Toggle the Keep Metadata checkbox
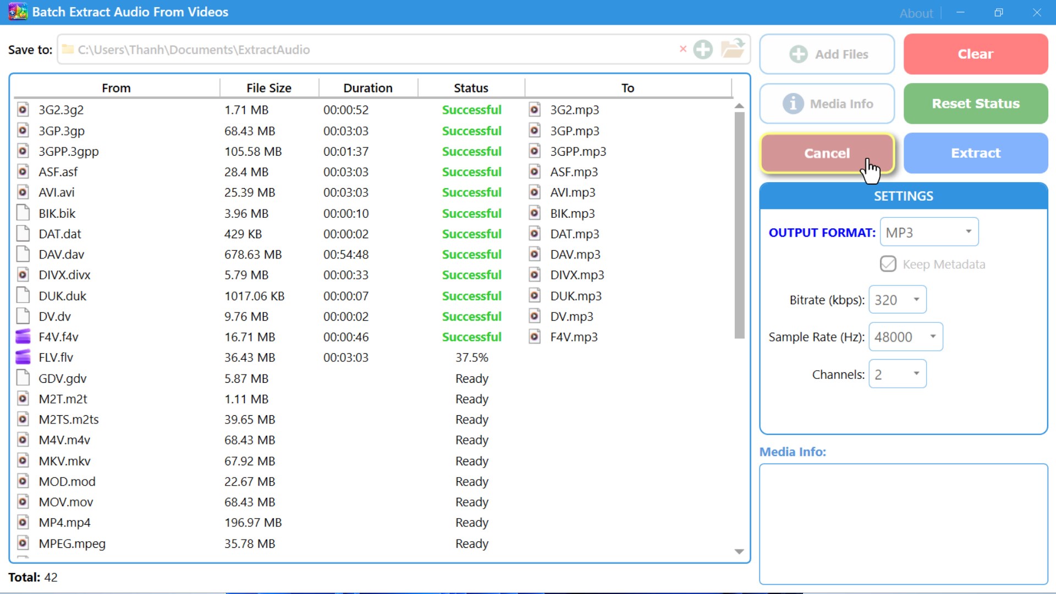Image resolution: width=1056 pixels, height=594 pixels. click(888, 264)
